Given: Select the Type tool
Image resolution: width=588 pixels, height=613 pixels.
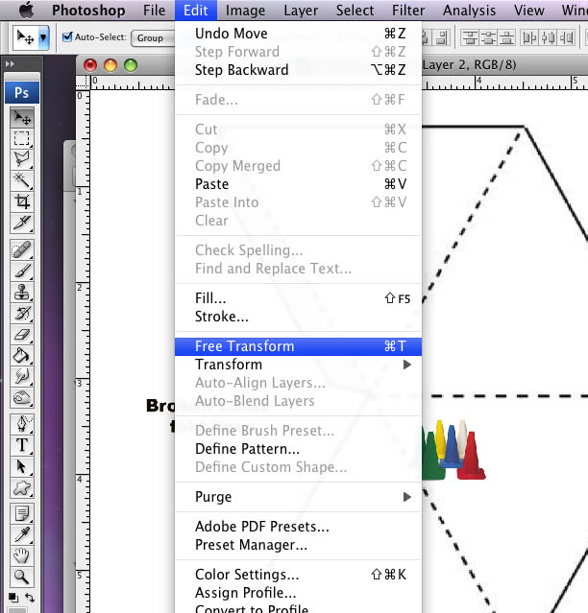Looking at the screenshot, I should coord(22,445).
